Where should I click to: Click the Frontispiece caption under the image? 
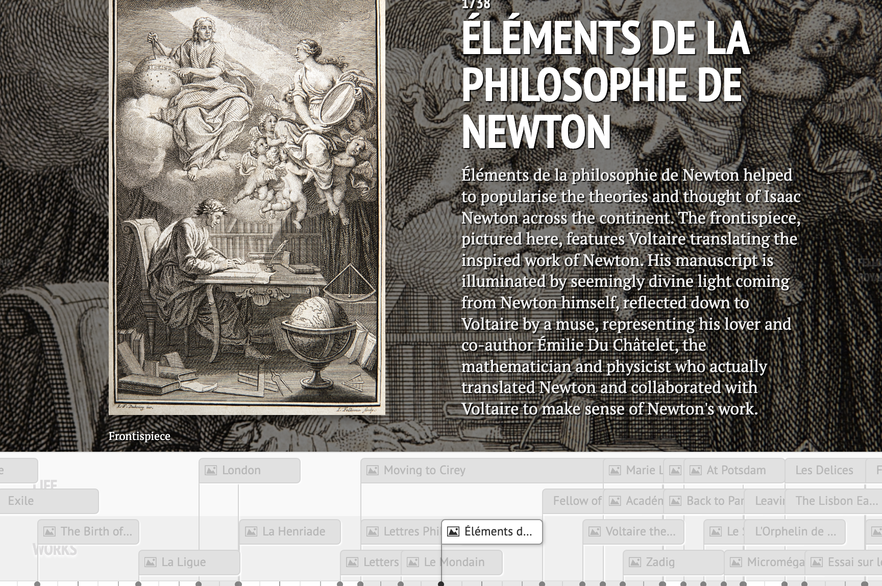pyautogui.click(x=139, y=436)
